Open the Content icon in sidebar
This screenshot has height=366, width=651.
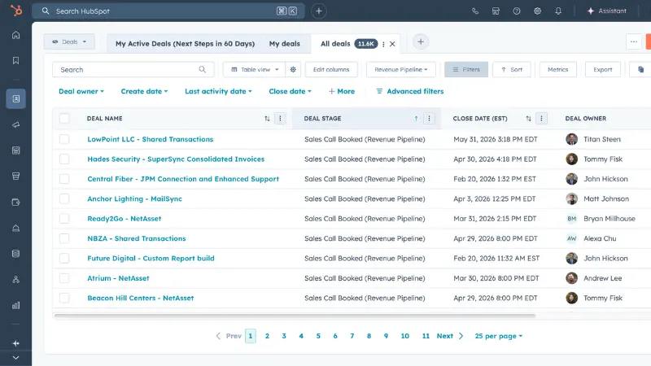coord(15,150)
